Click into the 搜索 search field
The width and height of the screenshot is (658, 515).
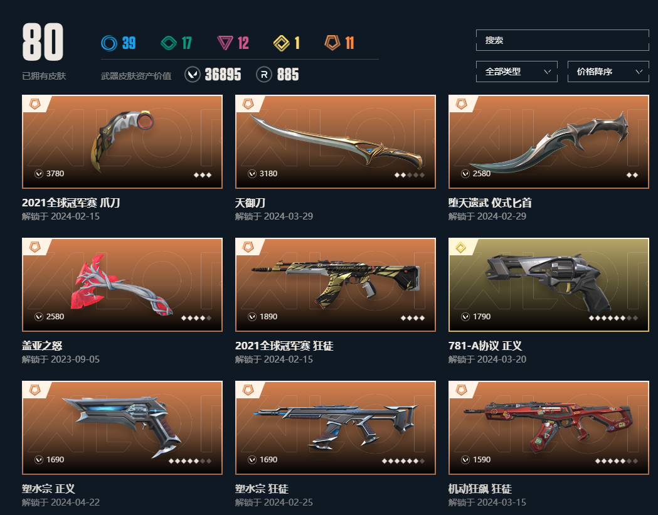point(562,40)
